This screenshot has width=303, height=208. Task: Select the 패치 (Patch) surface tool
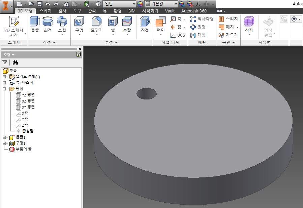point(229,27)
